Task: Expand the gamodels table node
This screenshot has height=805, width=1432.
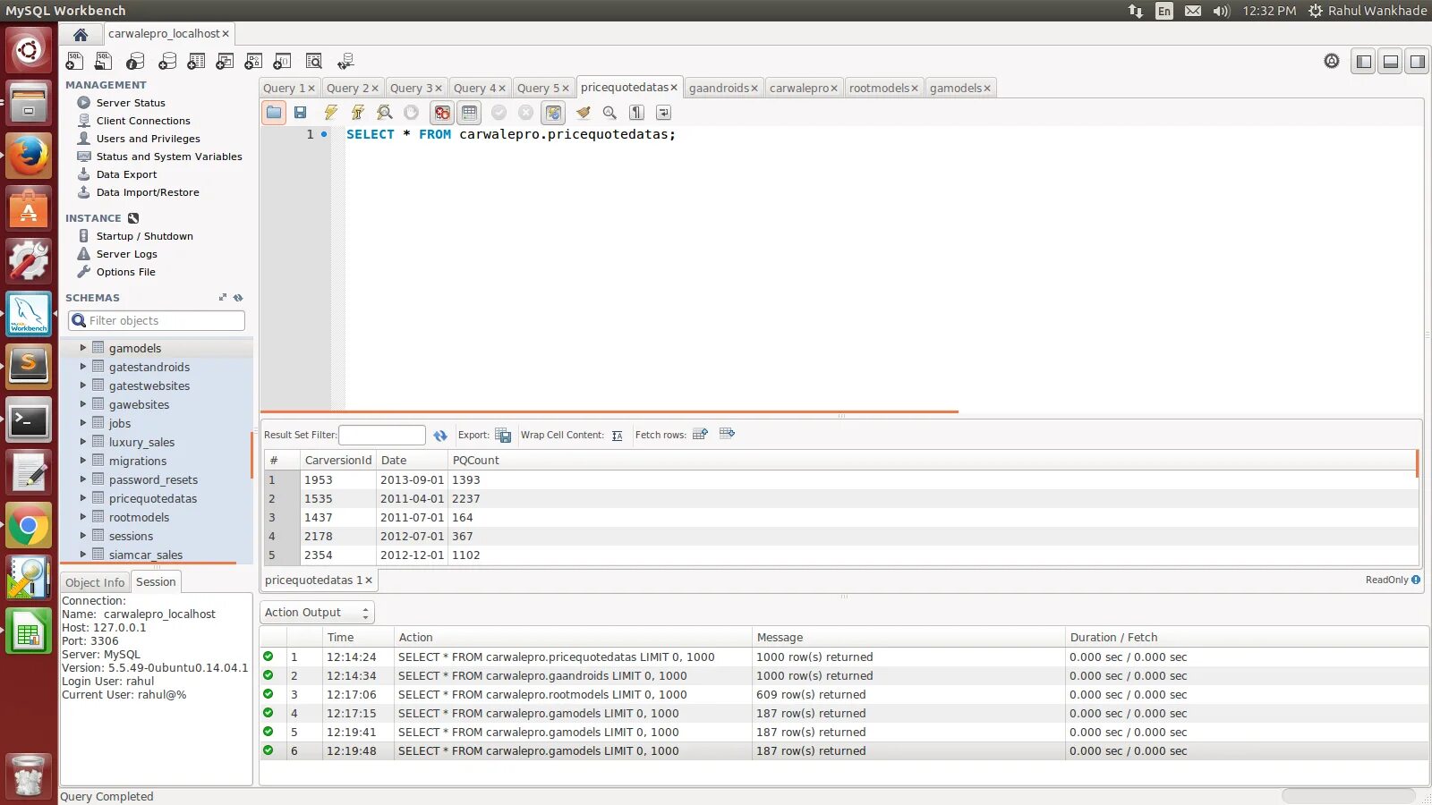Action: (x=83, y=348)
